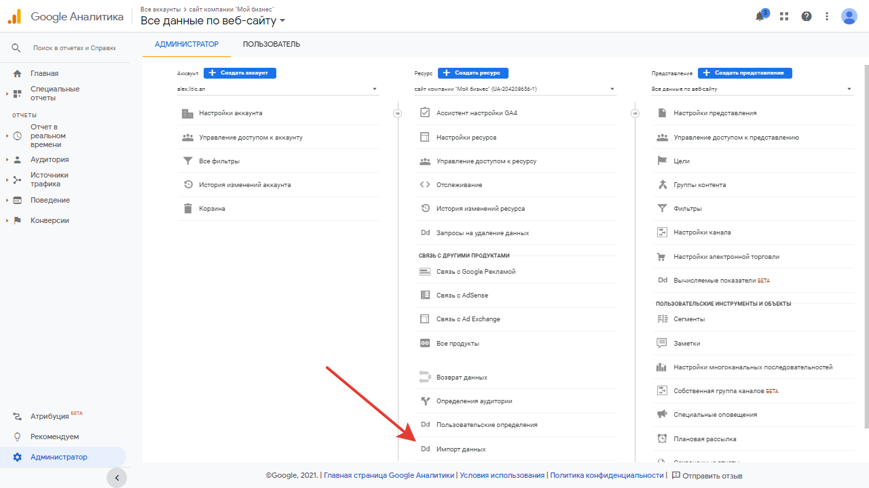869x488 pixels.
Task: Open the three-dot more options menu
Action: (827, 16)
